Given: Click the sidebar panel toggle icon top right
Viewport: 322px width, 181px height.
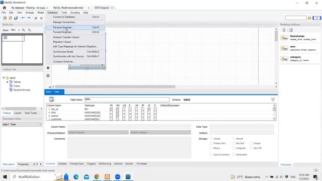Looking at the screenshot, I should pos(316,18).
